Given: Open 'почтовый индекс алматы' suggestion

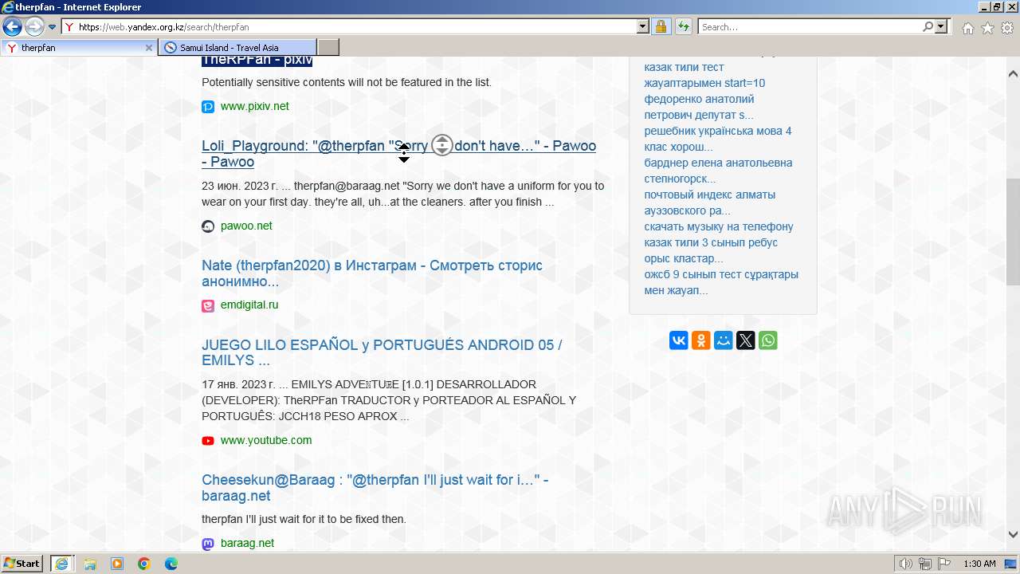Looking at the screenshot, I should pyautogui.click(x=709, y=202).
